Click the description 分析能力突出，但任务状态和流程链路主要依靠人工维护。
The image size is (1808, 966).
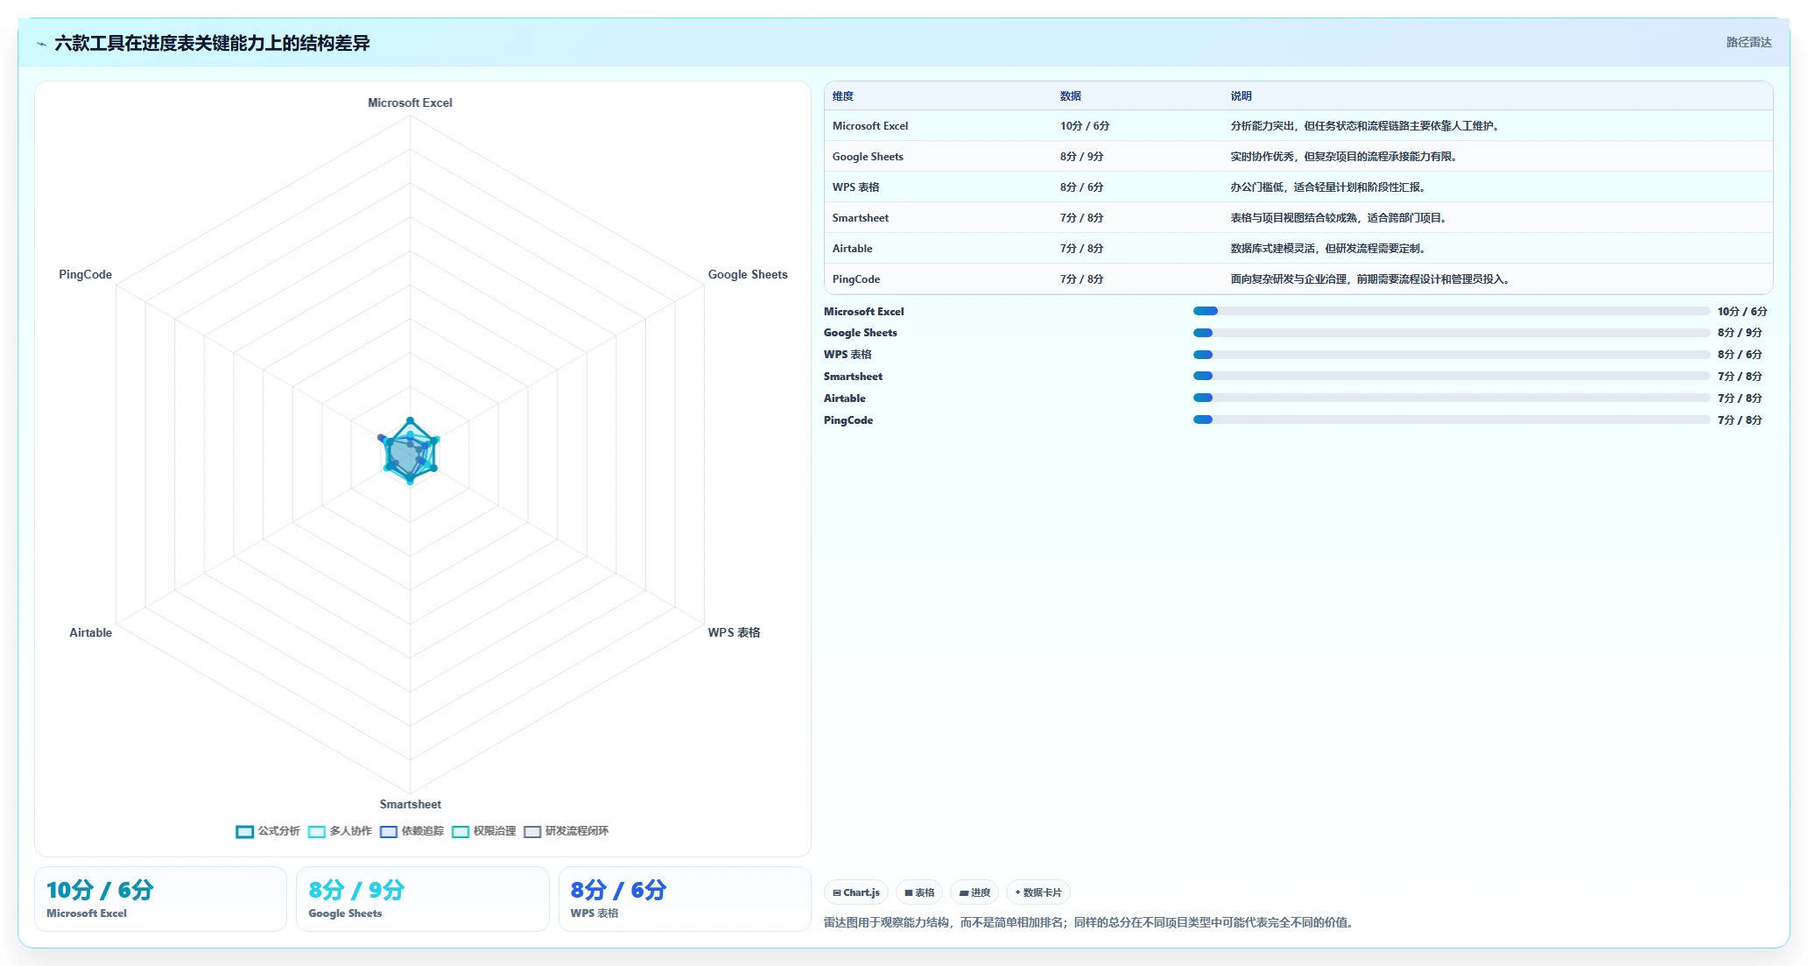point(1367,126)
